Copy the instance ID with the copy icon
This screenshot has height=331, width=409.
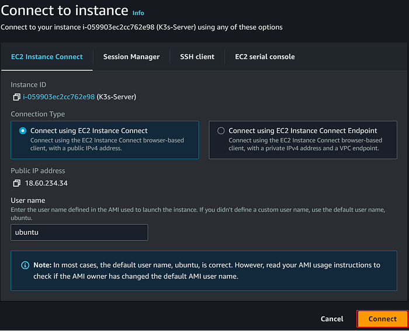[x=16, y=97]
